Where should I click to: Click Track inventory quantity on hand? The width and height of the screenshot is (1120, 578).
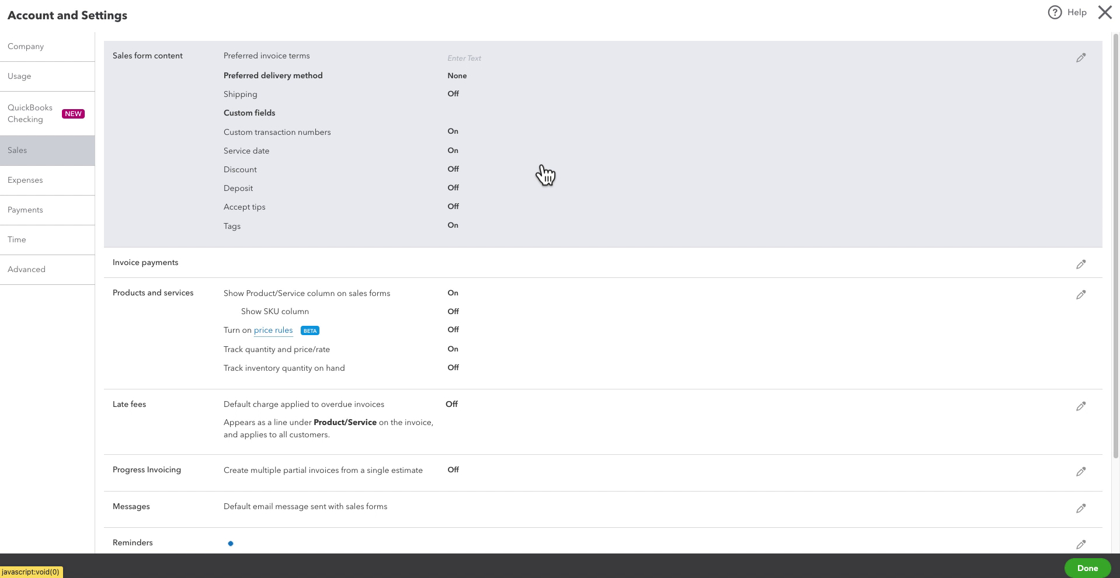click(284, 368)
